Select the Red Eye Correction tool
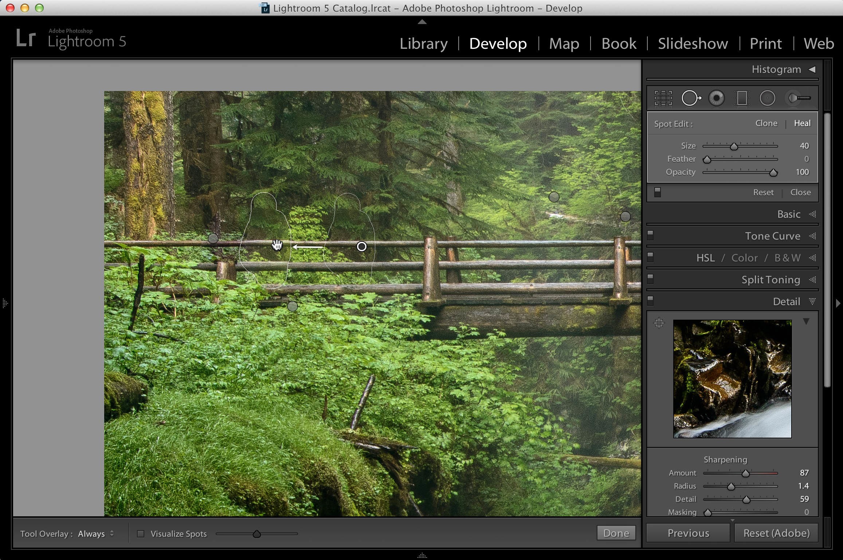 [716, 98]
